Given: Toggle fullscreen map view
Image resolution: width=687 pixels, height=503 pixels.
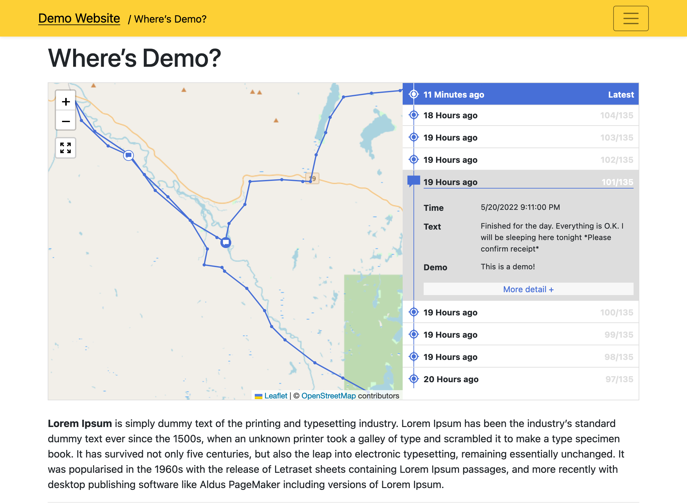Looking at the screenshot, I should (66, 148).
